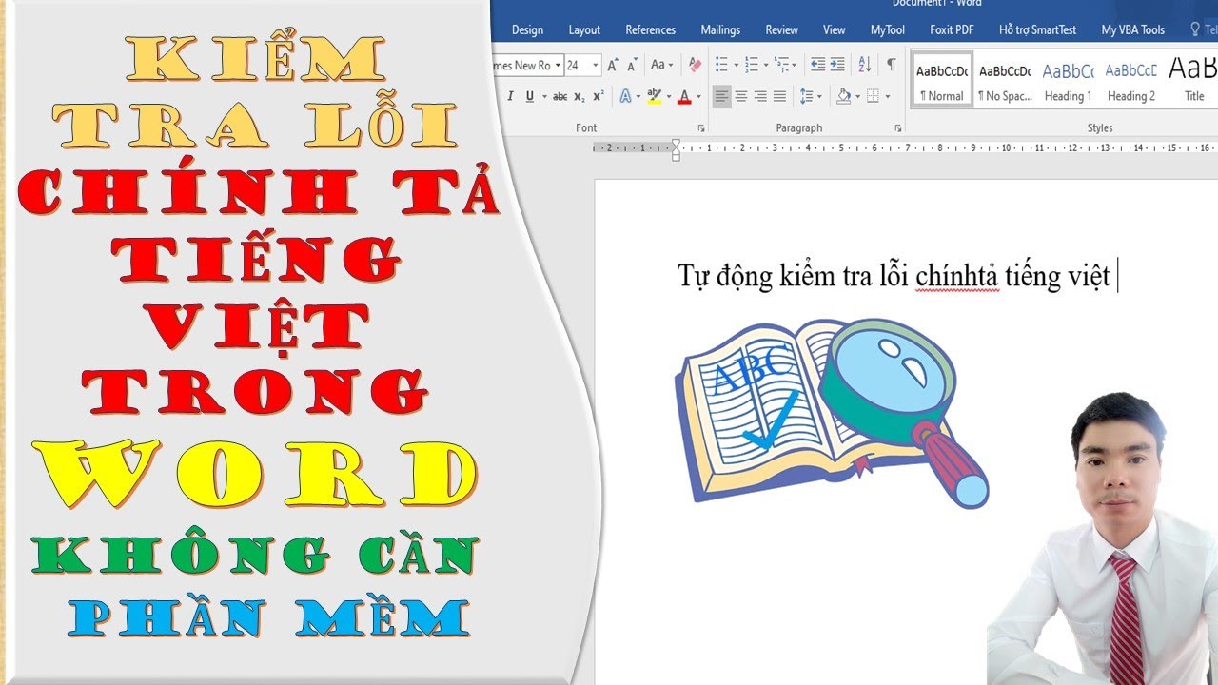Image resolution: width=1218 pixels, height=685 pixels.
Task: Expand the line spacing dropdown arrow
Action: (819, 96)
